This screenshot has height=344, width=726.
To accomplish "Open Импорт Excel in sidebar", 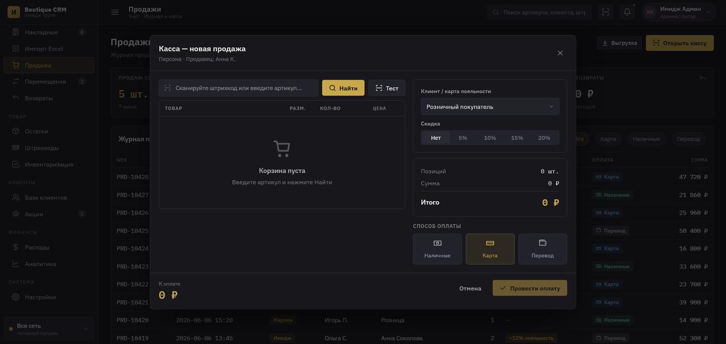I will (x=49, y=48).
